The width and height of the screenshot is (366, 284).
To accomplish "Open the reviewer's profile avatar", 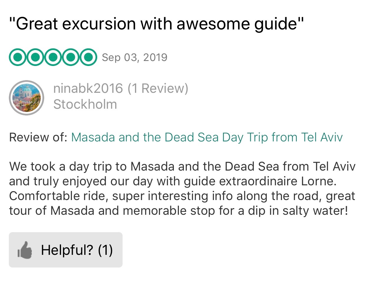I will (27, 98).
